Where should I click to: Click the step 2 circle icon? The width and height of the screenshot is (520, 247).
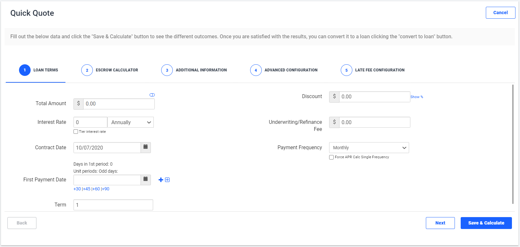[87, 70]
